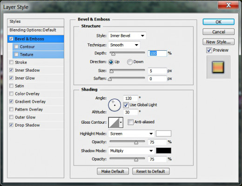Open the Highlight Mode dropdown set to Screen
The image size is (242, 186).
coord(131,133)
